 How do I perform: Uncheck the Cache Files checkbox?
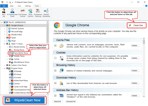click(55, 46)
